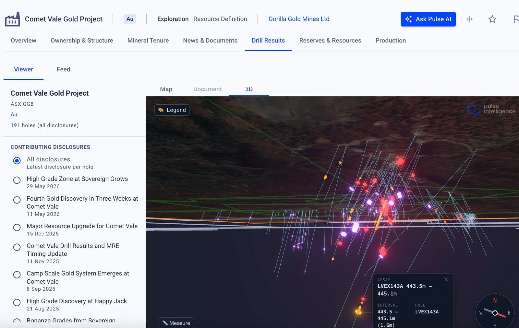
Task: Select Camp Scale Gold System Emerges disclosure
Action: [x=17, y=275]
